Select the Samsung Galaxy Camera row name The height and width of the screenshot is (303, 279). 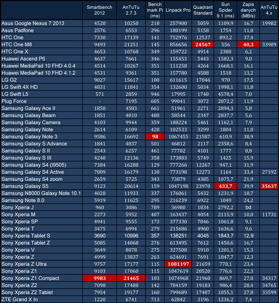tap(31, 122)
